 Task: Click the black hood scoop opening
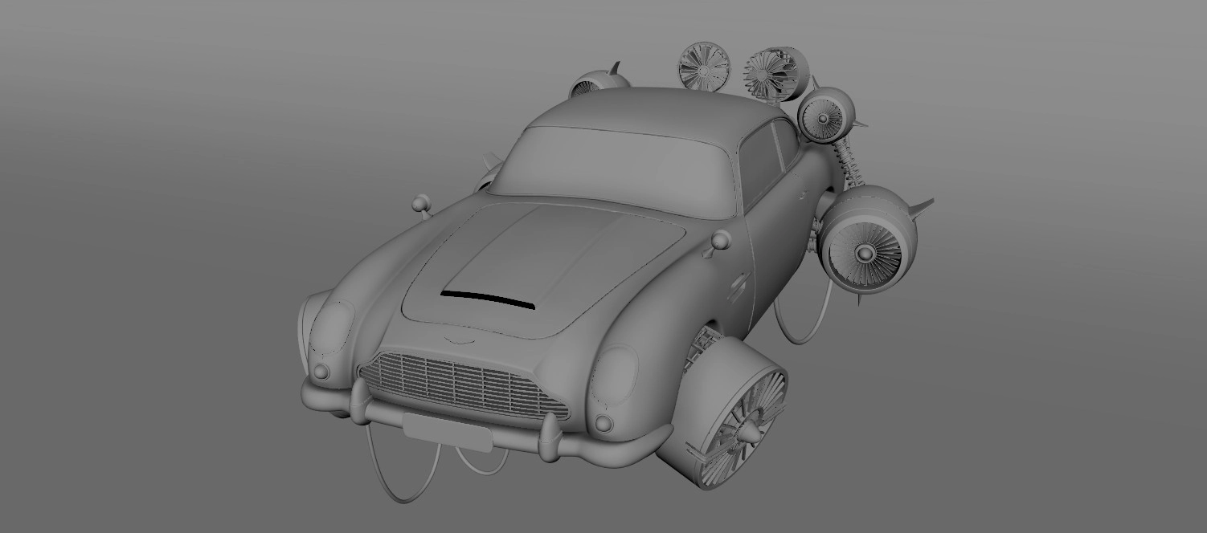click(x=488, y=299)
